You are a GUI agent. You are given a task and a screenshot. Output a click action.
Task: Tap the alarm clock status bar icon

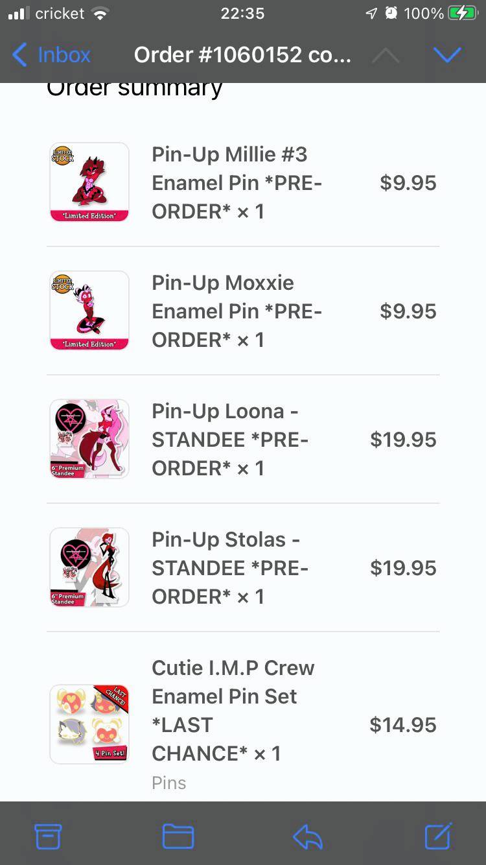pos(389,12)
